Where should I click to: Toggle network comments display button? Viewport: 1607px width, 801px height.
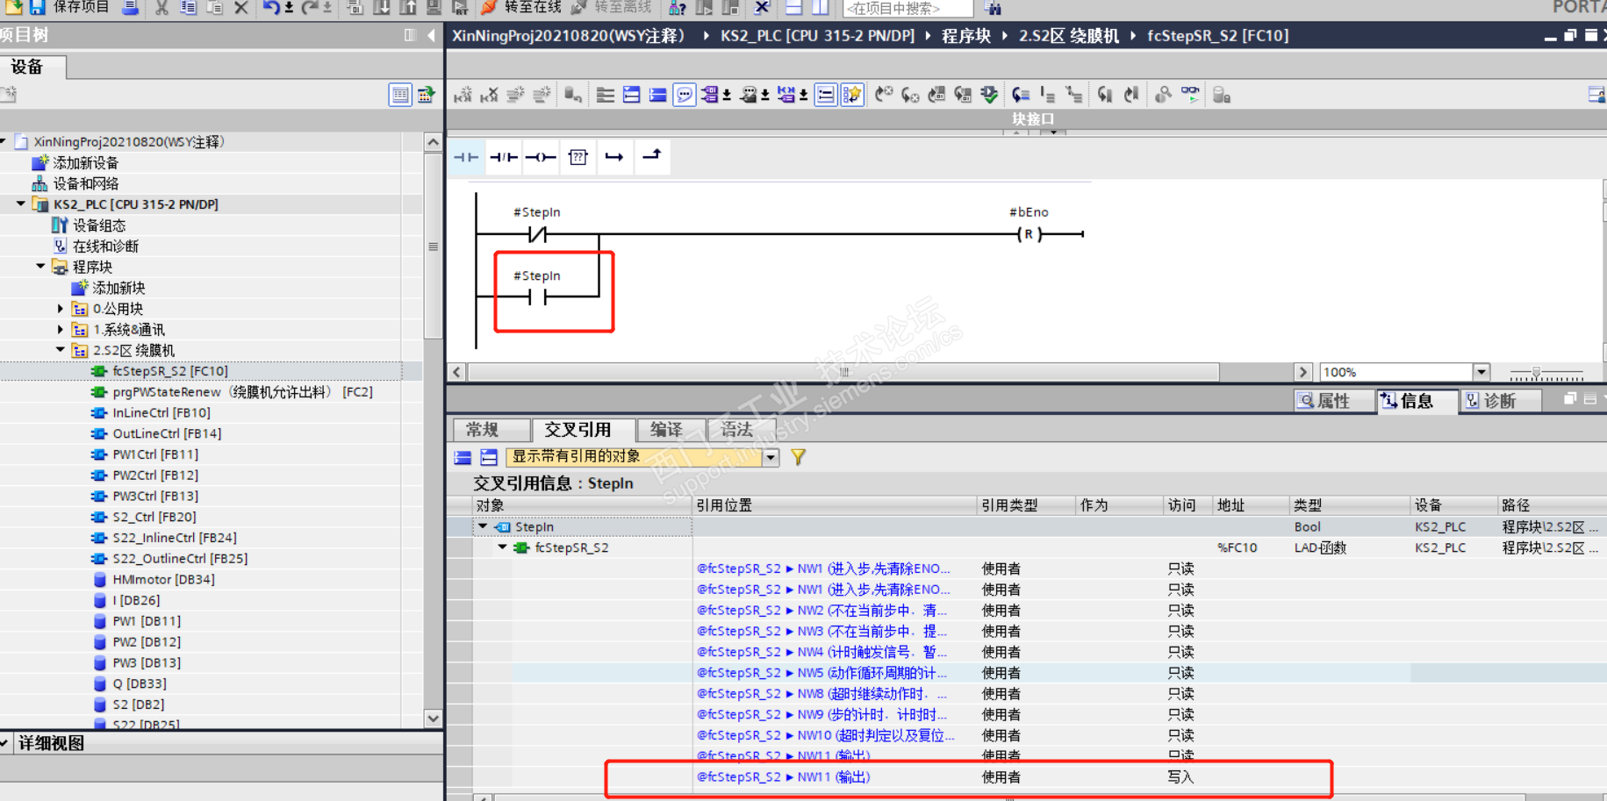click(826, 95)
